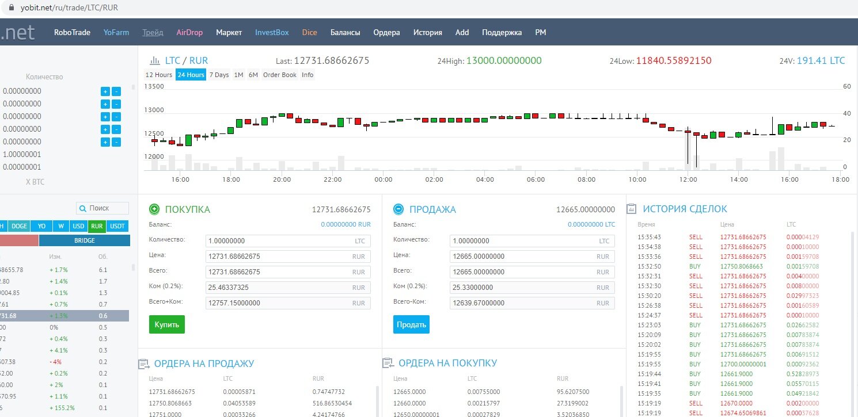
Task: Click the ОРДЕРА НА ПРОДАЖУ list icon
Action: pyautogui.click(x=144, y=364)
